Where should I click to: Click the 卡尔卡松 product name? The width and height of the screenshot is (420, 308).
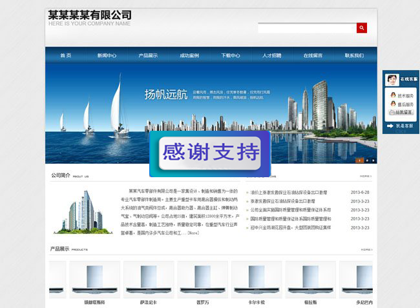pos(257,302)
